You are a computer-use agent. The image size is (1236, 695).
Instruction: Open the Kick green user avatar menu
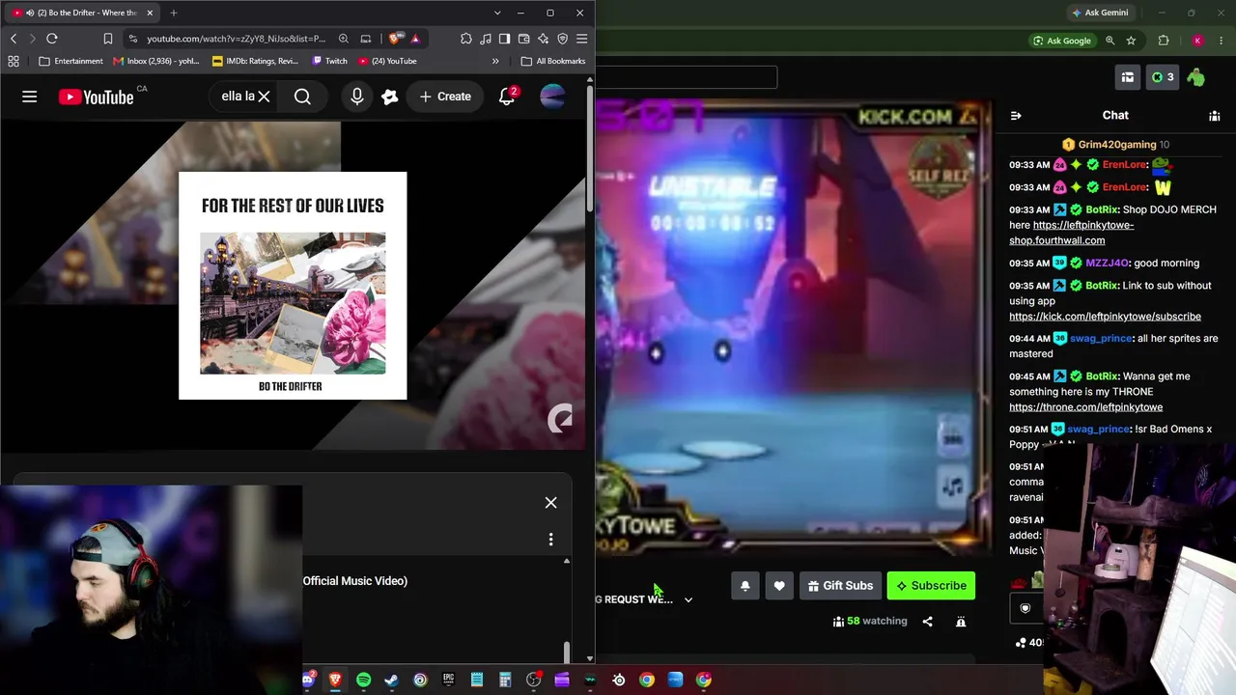(x=1195, y=77)
